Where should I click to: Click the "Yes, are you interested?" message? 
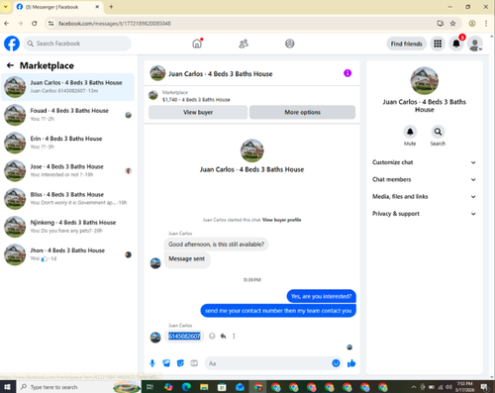(x=321, y=296)
